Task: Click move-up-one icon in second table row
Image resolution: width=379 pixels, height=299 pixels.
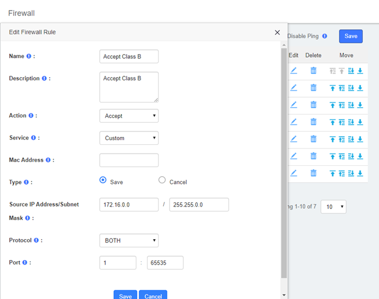Action: coord(342,88)
